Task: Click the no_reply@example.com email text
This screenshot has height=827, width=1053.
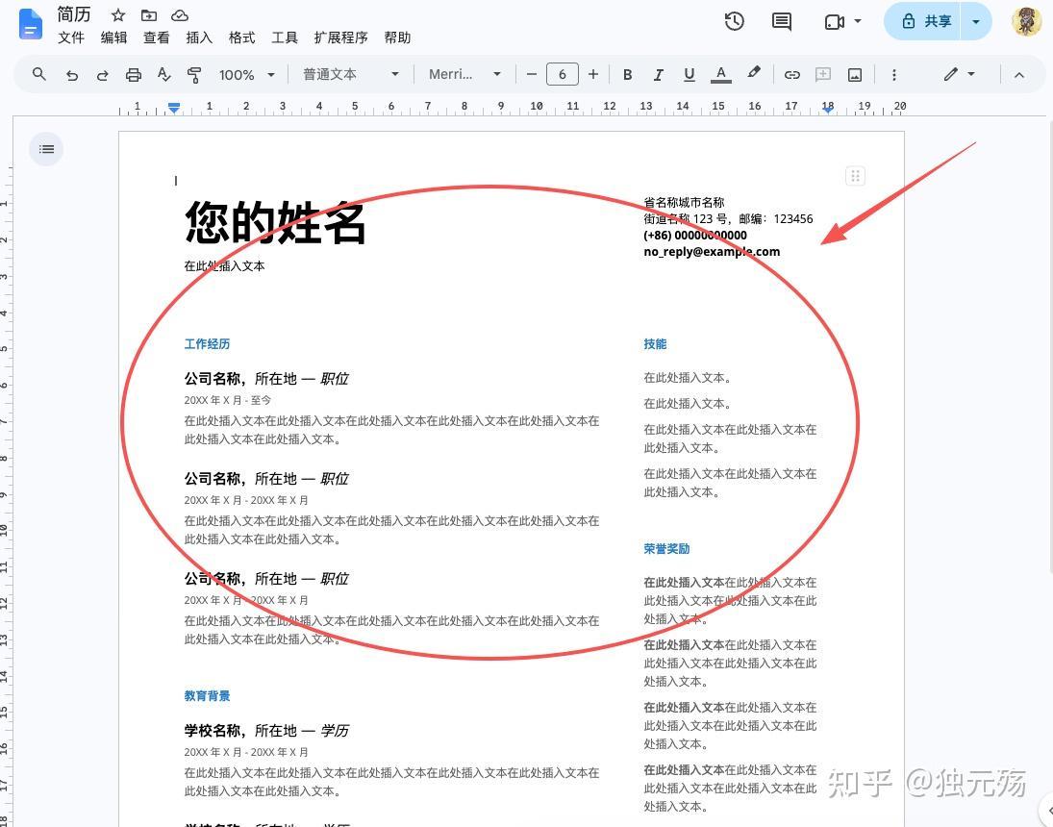Action: (712, 252)
